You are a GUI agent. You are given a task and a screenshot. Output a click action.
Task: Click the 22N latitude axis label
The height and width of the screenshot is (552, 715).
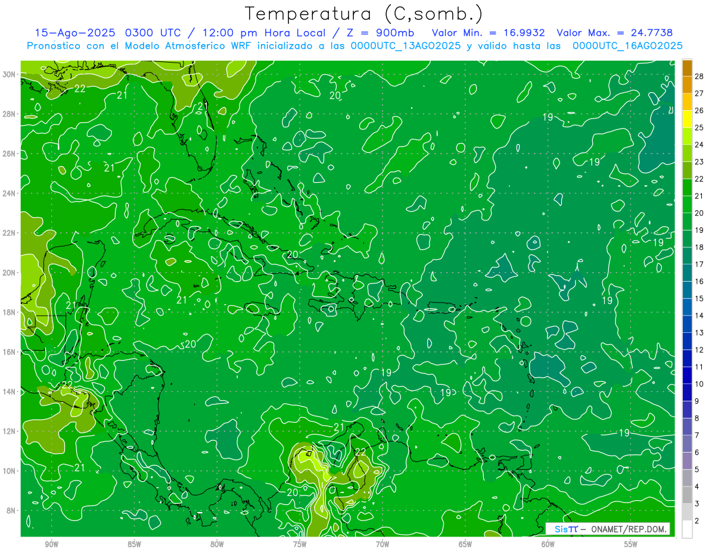[x=10, y=233]
